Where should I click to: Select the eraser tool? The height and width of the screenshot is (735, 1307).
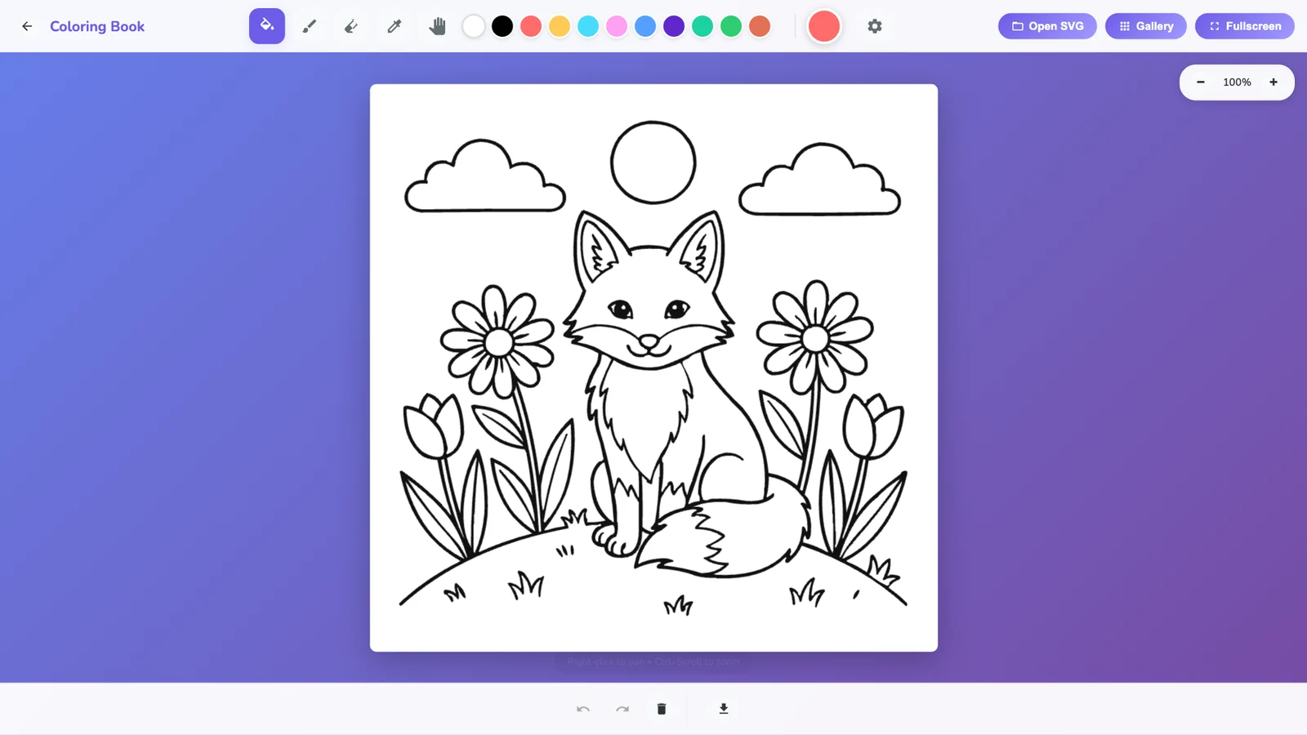point(352,26)
